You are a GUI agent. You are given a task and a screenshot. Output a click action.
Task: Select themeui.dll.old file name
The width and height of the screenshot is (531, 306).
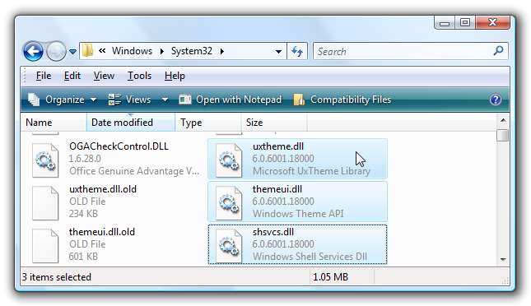[102, 232]
